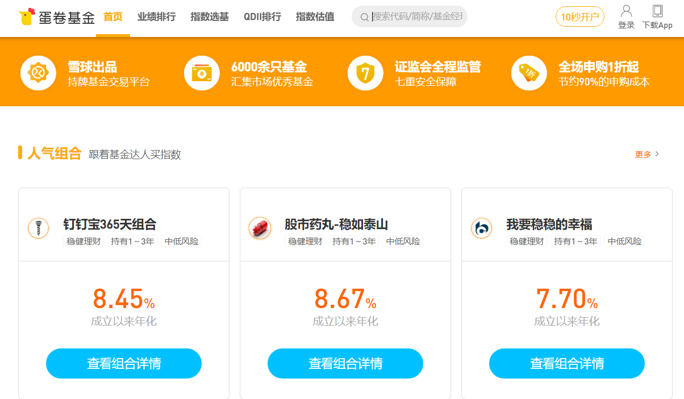Viewport: 684px width, 399px height.
Task: Click the 节约90%的申购成本 text
Action: (x=604, y=82)
